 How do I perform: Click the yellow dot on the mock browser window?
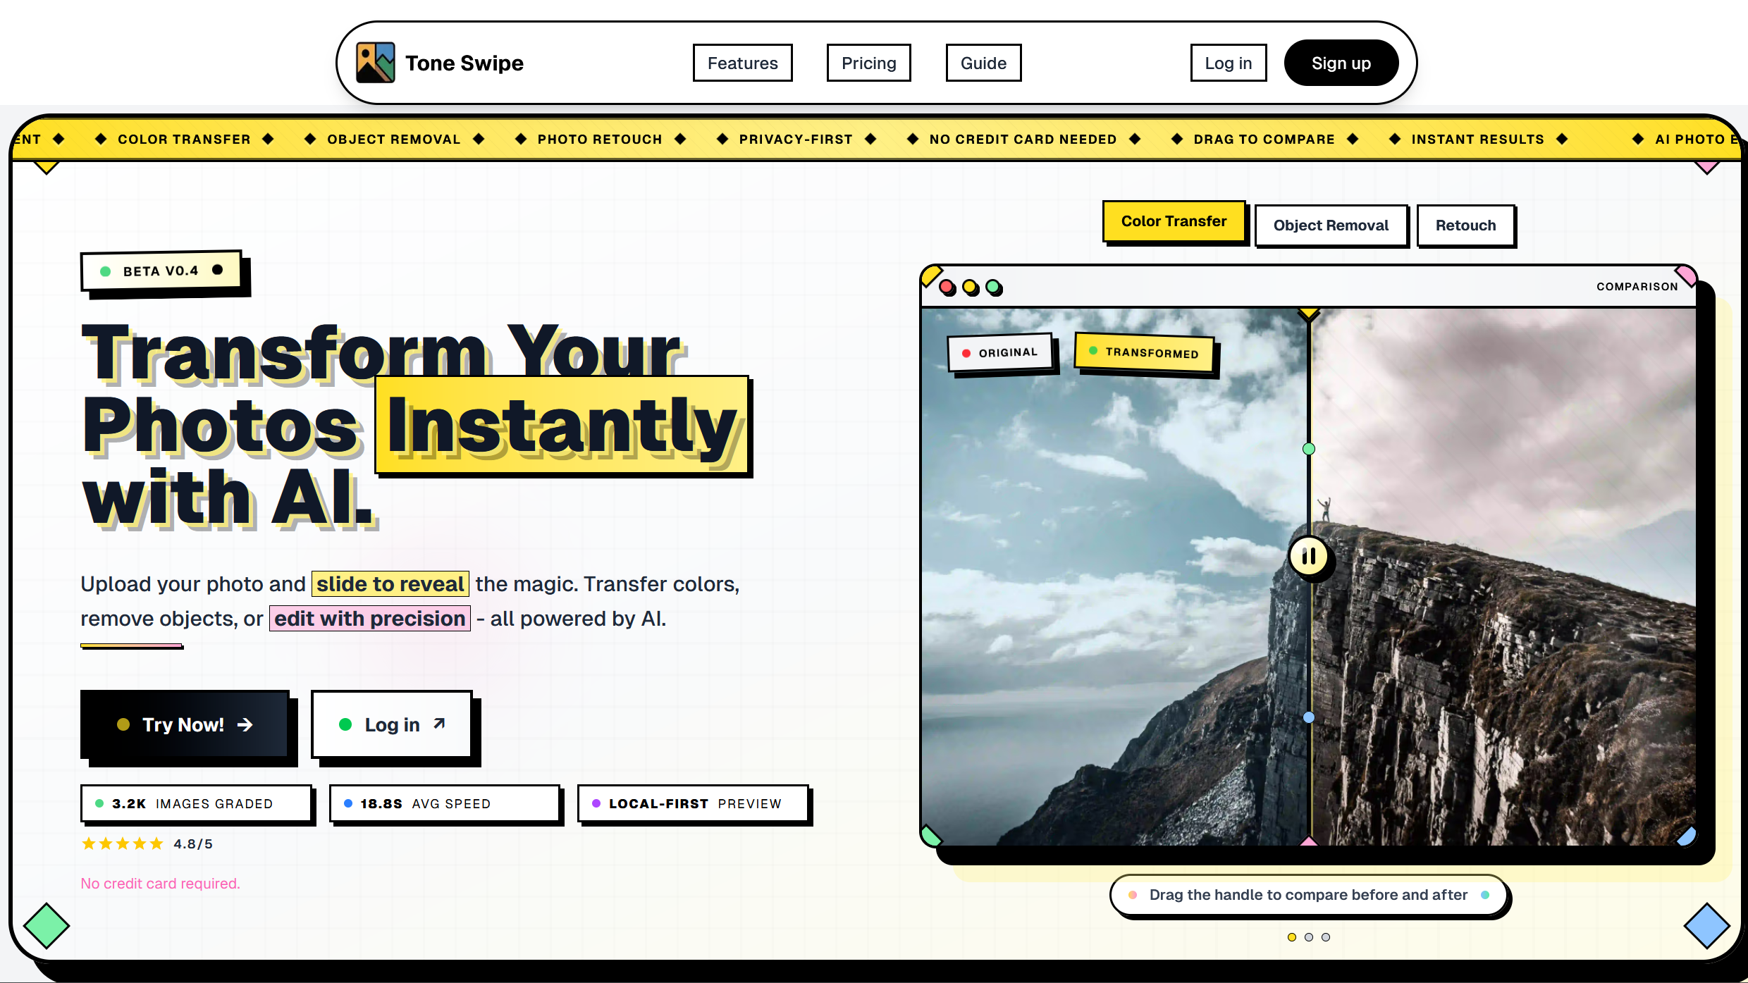(x=969, y=287)
